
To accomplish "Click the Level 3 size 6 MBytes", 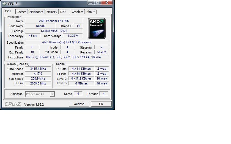I will click(81, 83).
